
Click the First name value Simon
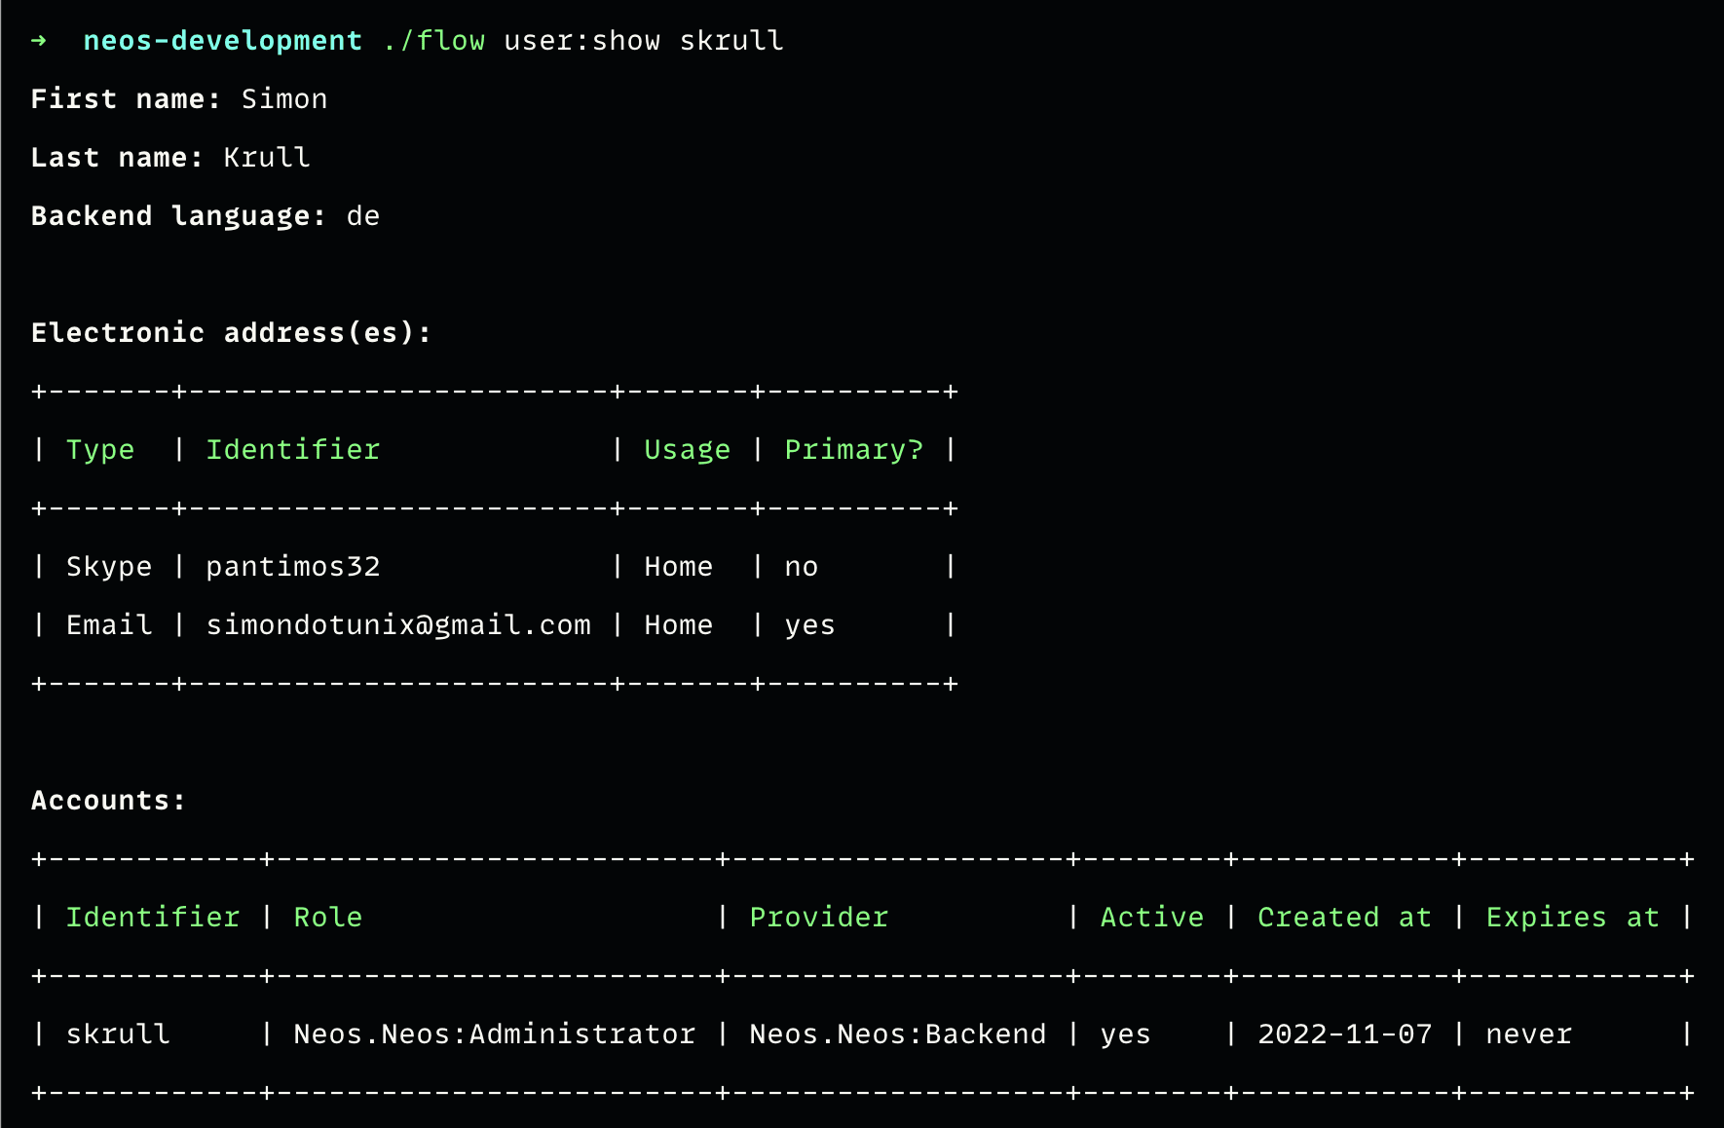pos(283,99)
